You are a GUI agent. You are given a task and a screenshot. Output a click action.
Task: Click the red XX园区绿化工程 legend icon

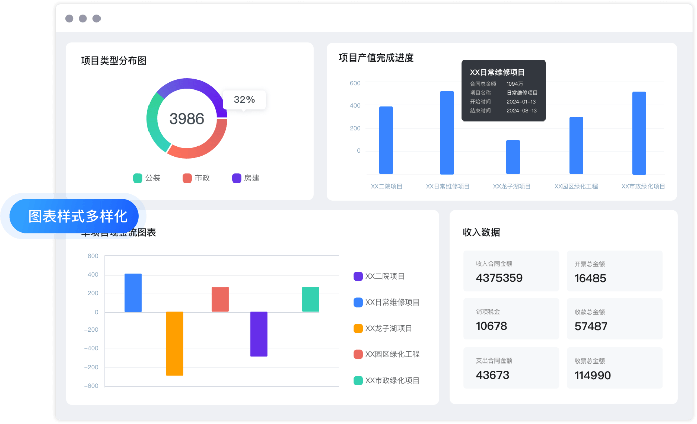point(358,354)
